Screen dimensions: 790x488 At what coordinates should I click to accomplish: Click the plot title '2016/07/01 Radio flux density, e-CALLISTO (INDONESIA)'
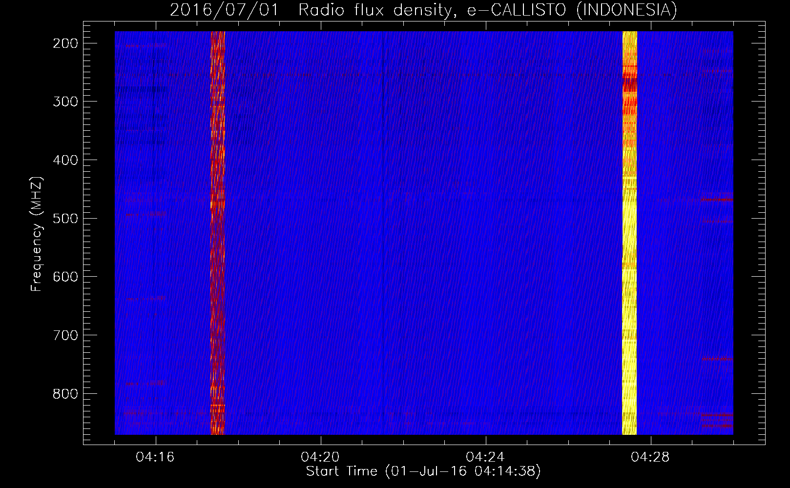[423, 10]
